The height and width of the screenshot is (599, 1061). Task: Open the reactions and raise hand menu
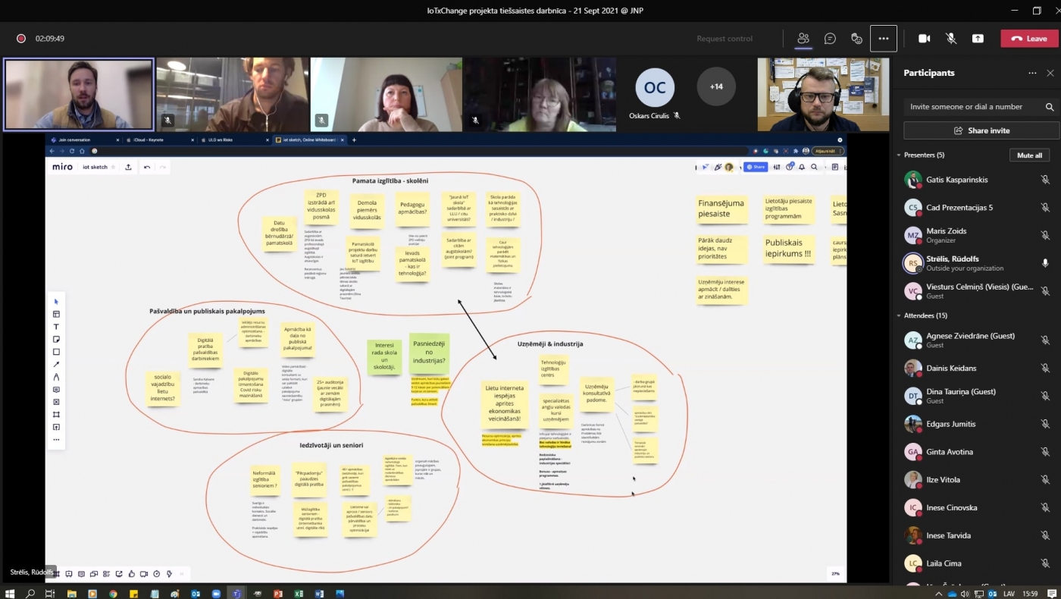click(856, 39)
